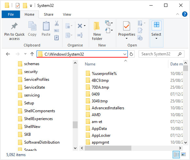Click the Pin to Quick access icon
The width and height of the screenshot is (190, 160).
pyautogui.click(x=14, y=26)
